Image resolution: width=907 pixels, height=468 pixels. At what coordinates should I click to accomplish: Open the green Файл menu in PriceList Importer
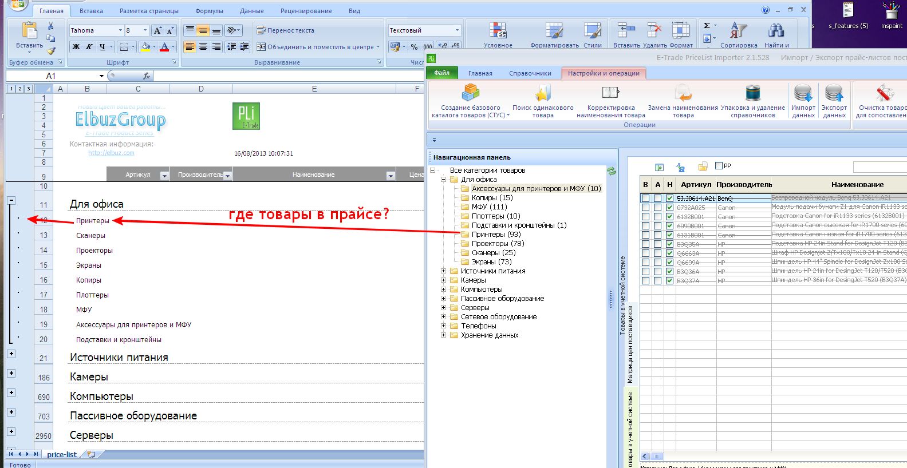(441, 73)
